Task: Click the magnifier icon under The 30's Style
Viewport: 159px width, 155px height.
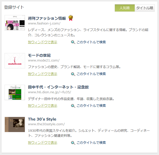Action: pyautogui.click(x=73, y=143)
